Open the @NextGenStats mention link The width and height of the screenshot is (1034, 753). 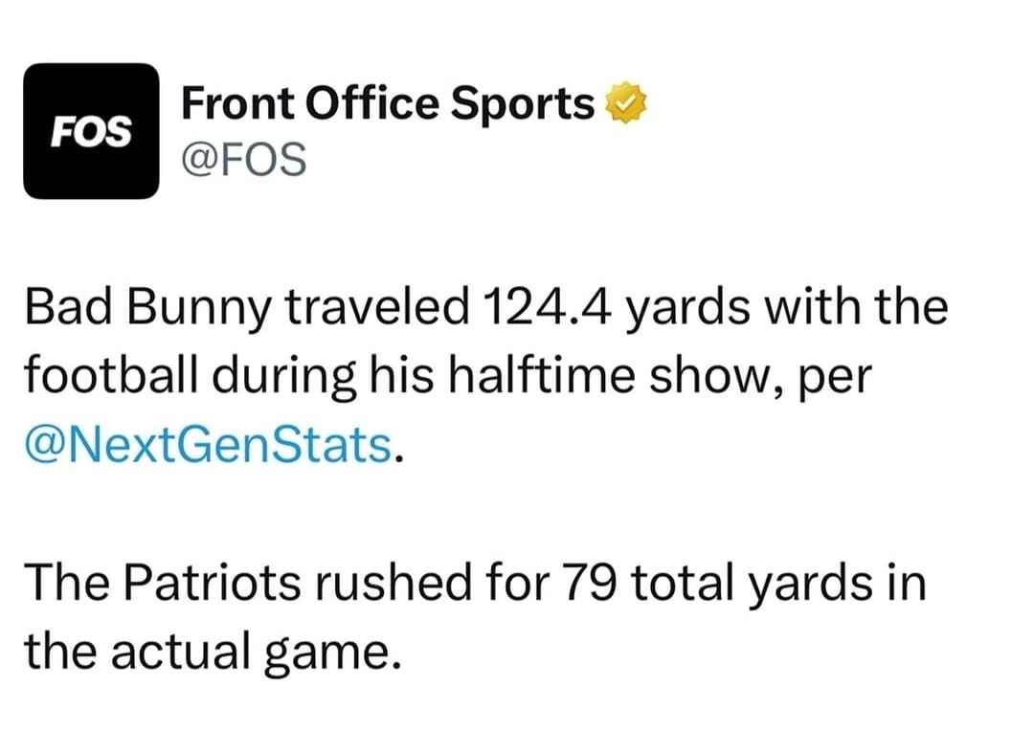[207, 445]
